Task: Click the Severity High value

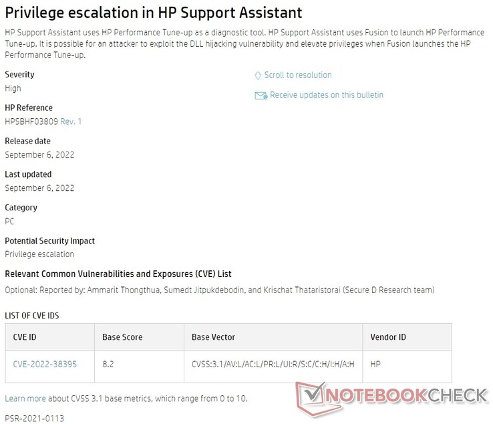Action: pos(13,88)
